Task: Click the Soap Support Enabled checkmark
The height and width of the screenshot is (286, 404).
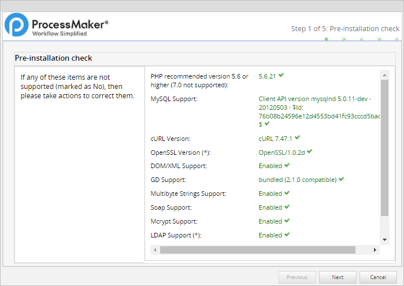Action: [x=287, y=207]
